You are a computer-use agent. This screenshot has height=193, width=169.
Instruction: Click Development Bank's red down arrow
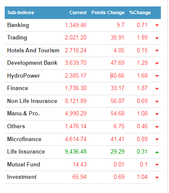click(157, 63)
